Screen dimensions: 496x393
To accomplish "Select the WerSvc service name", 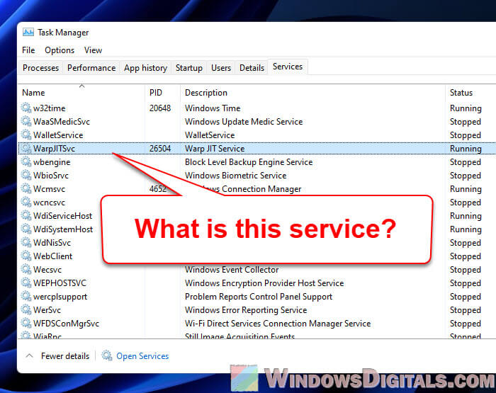I will (47, 310).
